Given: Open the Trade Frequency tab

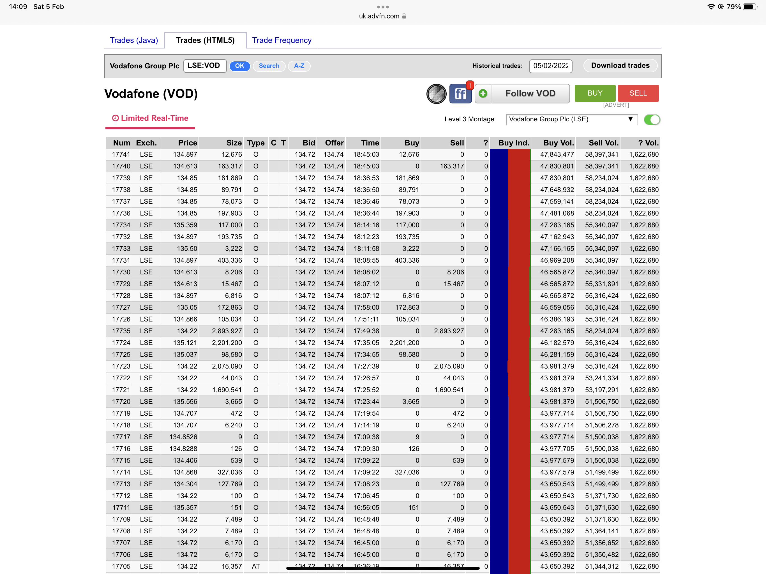Looking at the screenshot, I should [x=282, y=40].
